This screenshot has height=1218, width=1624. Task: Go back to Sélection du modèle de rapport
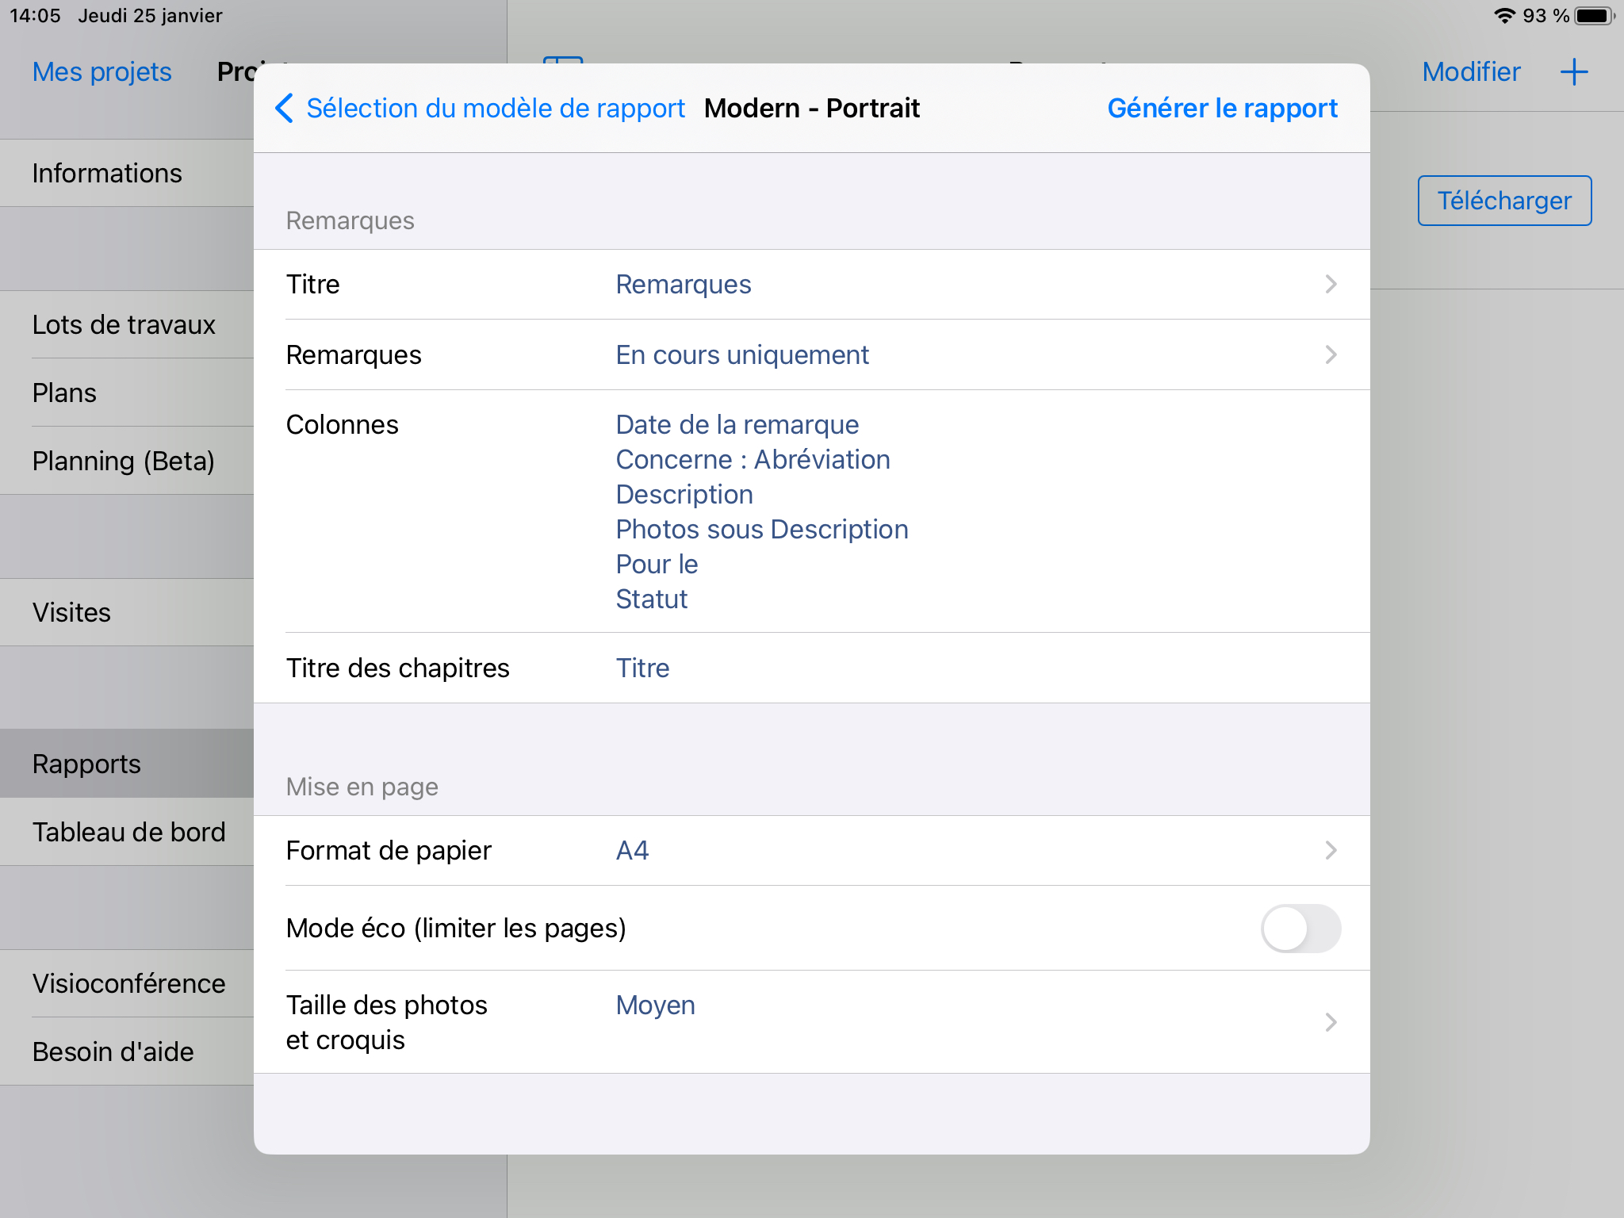495,108
